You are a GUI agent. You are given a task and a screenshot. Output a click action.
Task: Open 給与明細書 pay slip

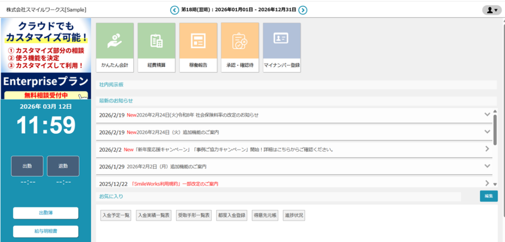click(45, 232)
